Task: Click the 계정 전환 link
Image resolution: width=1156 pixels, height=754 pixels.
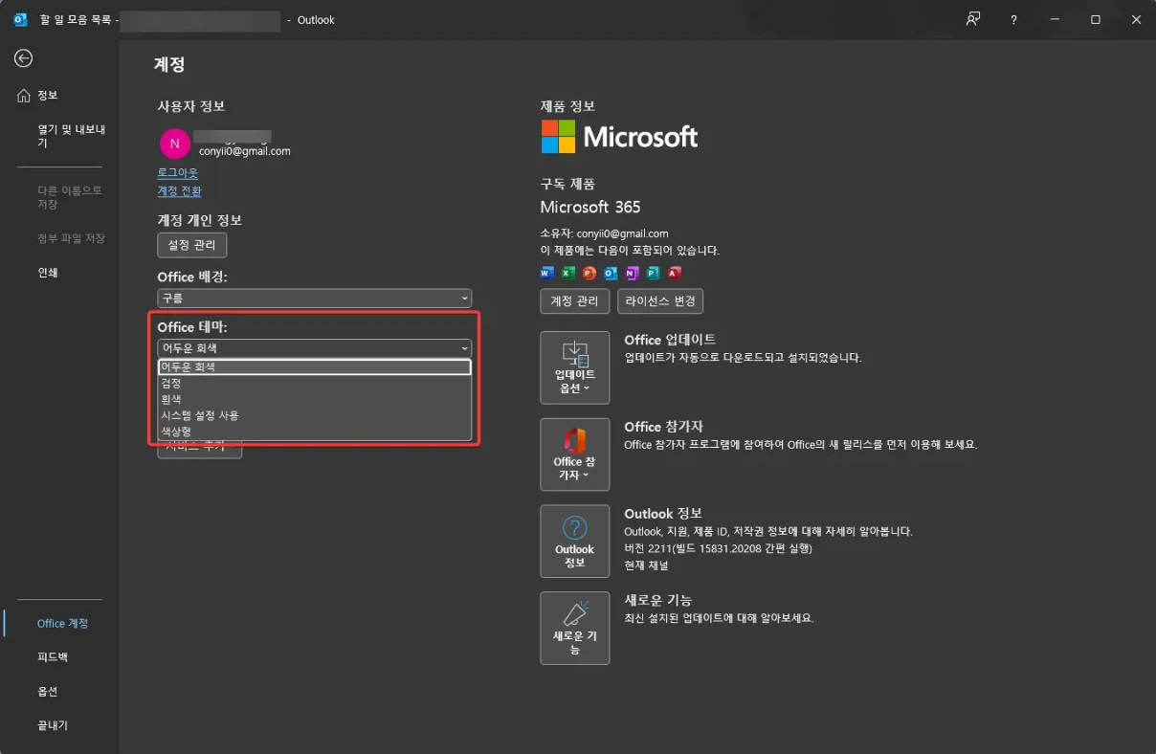Action: tap(180, 190)
